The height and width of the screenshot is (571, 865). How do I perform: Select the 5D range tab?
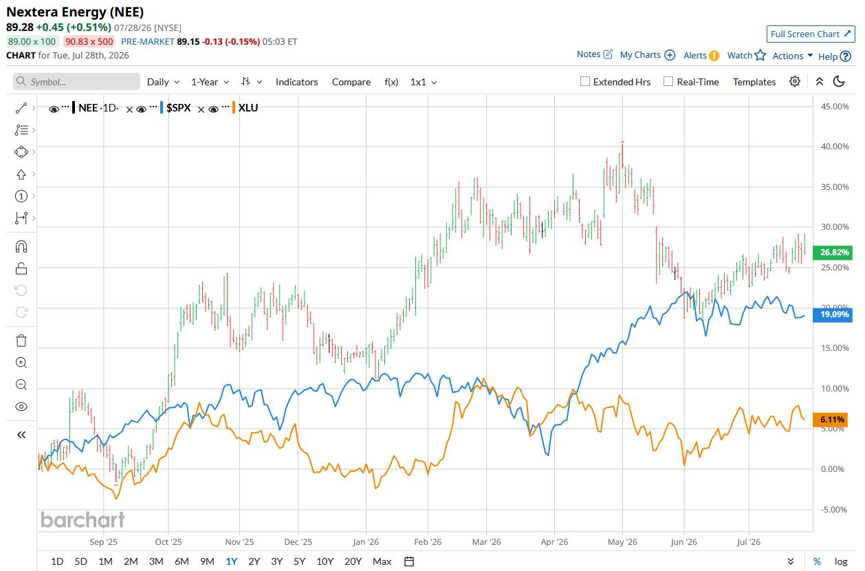[80, 561]
